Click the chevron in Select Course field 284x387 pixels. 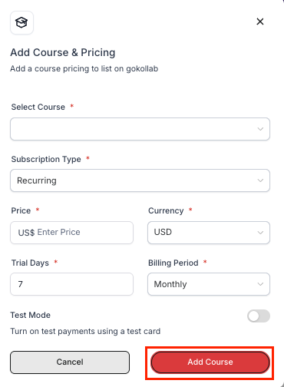click(x=260, y=129)
